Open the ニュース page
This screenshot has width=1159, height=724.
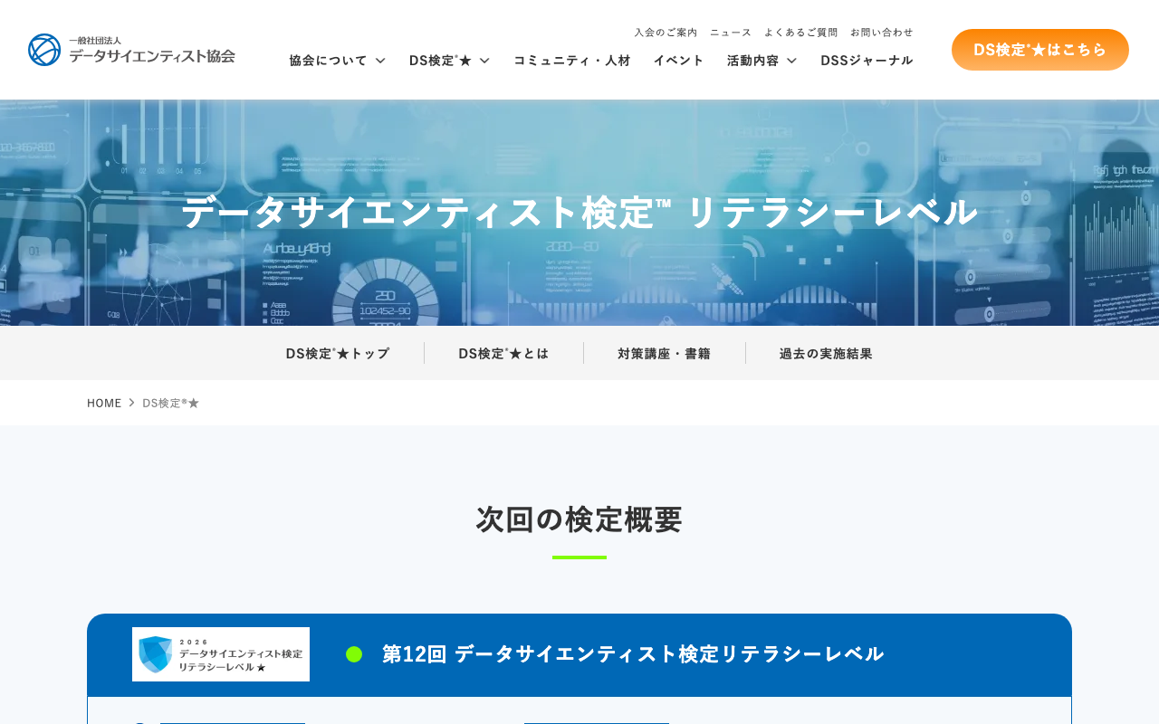(x=730, y=31)
